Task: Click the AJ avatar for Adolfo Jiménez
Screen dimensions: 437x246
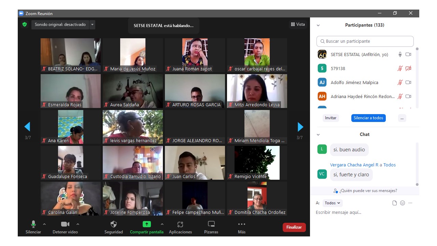Action: click(322, 82)
